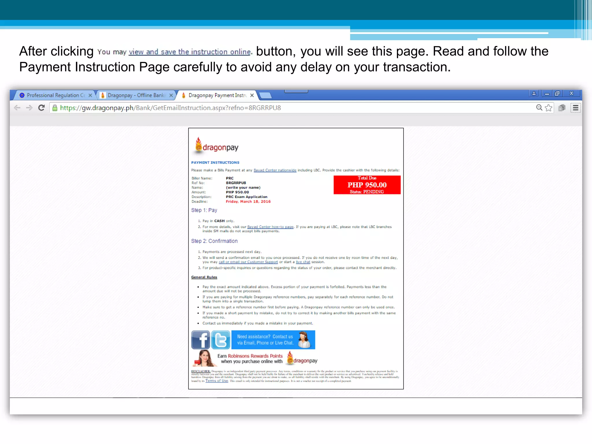This screenshot has width=592, height=444.
Task: Open the Terms of Use link
Action: click(217, 381)
